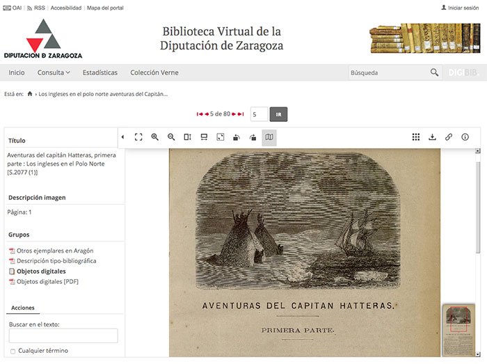Go to the previous page arrow
The height and width of the screenshot is (364, 487).
coord(207,114)
